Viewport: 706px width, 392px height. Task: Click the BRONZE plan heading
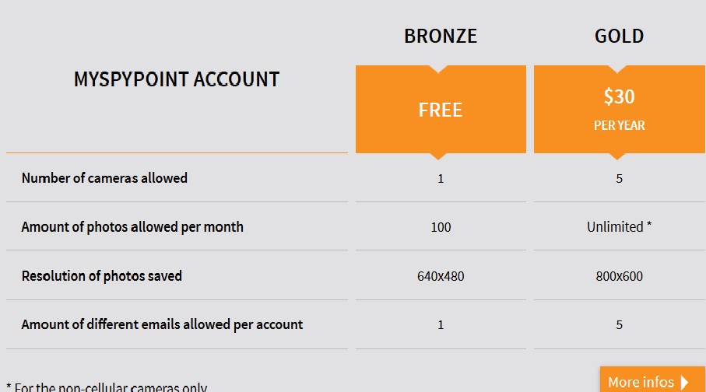click(x=441, y=36)
